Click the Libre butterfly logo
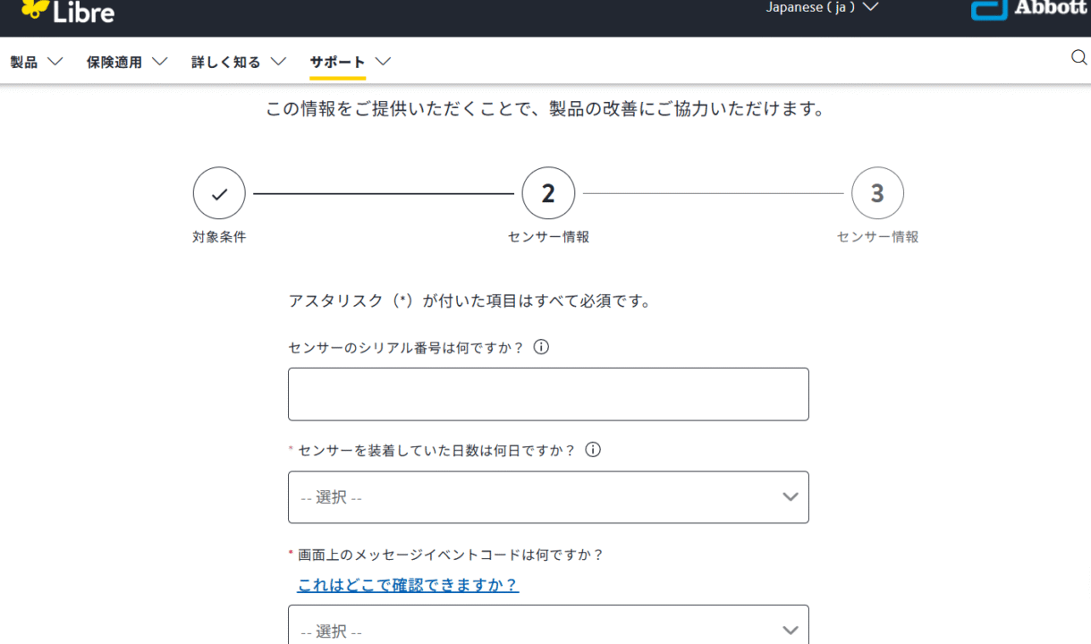This screenshot has width=1091, height=644. 36,9
